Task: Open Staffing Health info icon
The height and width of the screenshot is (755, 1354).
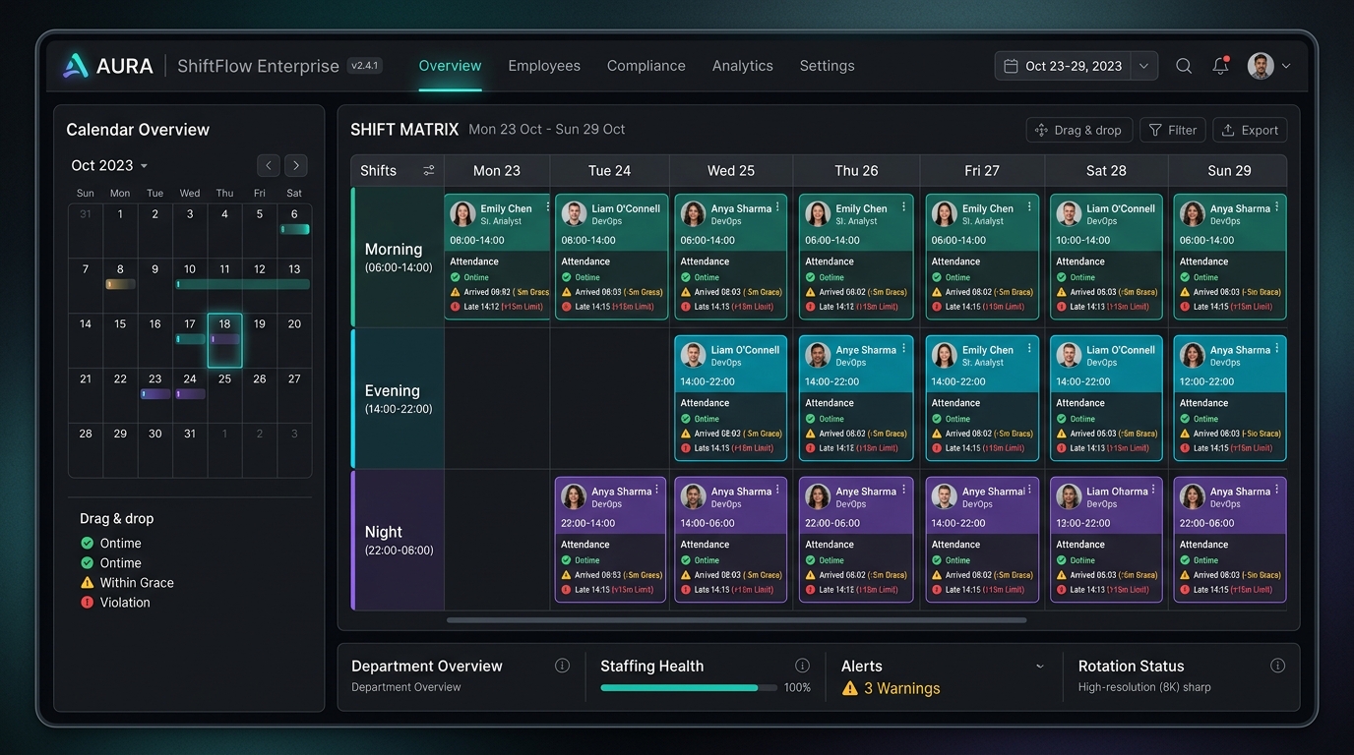Action: [x=802, y=666]
